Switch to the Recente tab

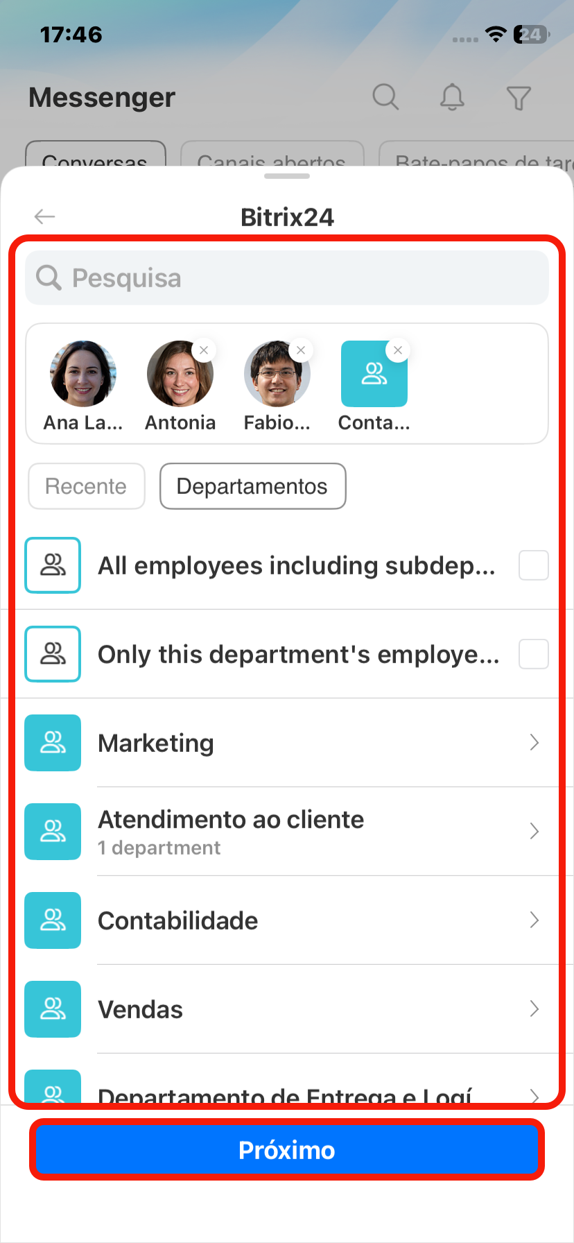coord(87,486)
